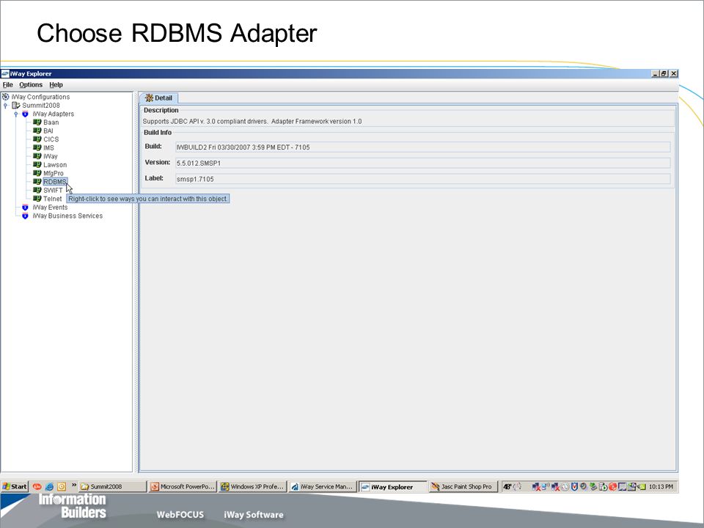Screen dimensions: 704x528
Task: Select the iWay Events node
Action: pyautogui.click(x=50, y=208)
